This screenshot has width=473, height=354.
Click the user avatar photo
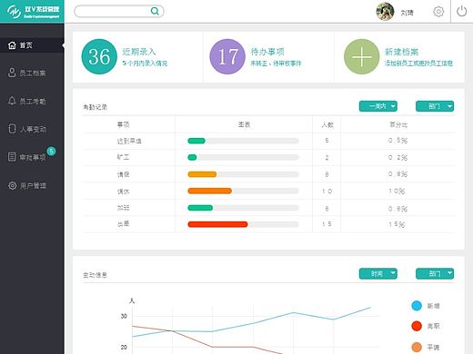385,12
